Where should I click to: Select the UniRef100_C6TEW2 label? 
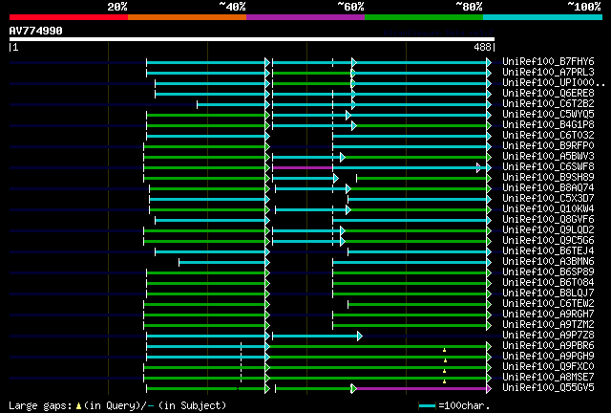pyautogui.click(x=548, y=304)
